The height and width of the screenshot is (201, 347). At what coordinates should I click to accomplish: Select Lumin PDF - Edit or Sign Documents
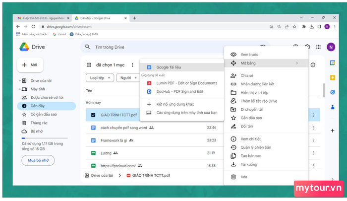click(x=182, y=83)
